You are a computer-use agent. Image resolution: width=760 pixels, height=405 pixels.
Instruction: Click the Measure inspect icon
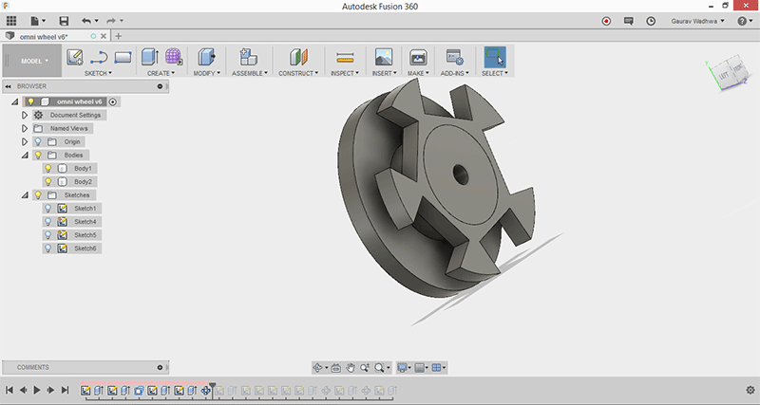tap(345, 58)
